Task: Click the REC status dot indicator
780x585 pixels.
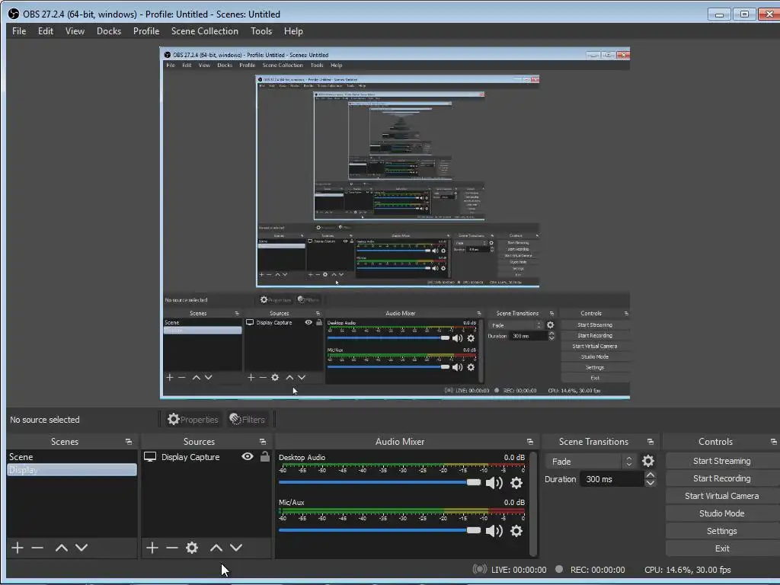Action: pos(559,569)
